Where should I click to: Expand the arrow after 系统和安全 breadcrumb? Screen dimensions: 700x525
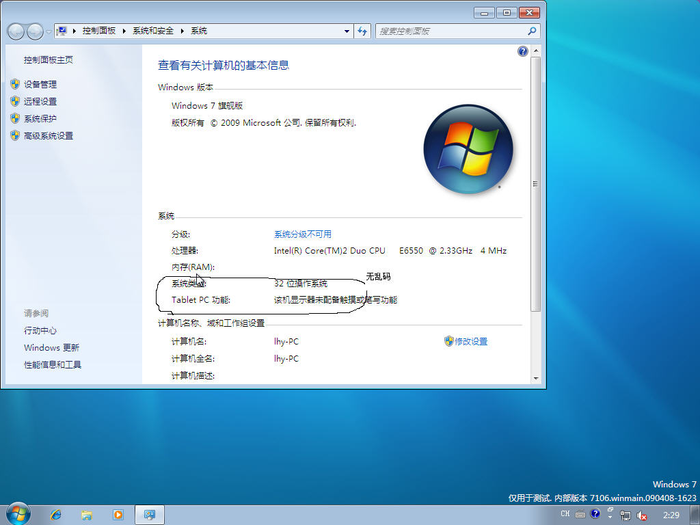coord(182,31)
